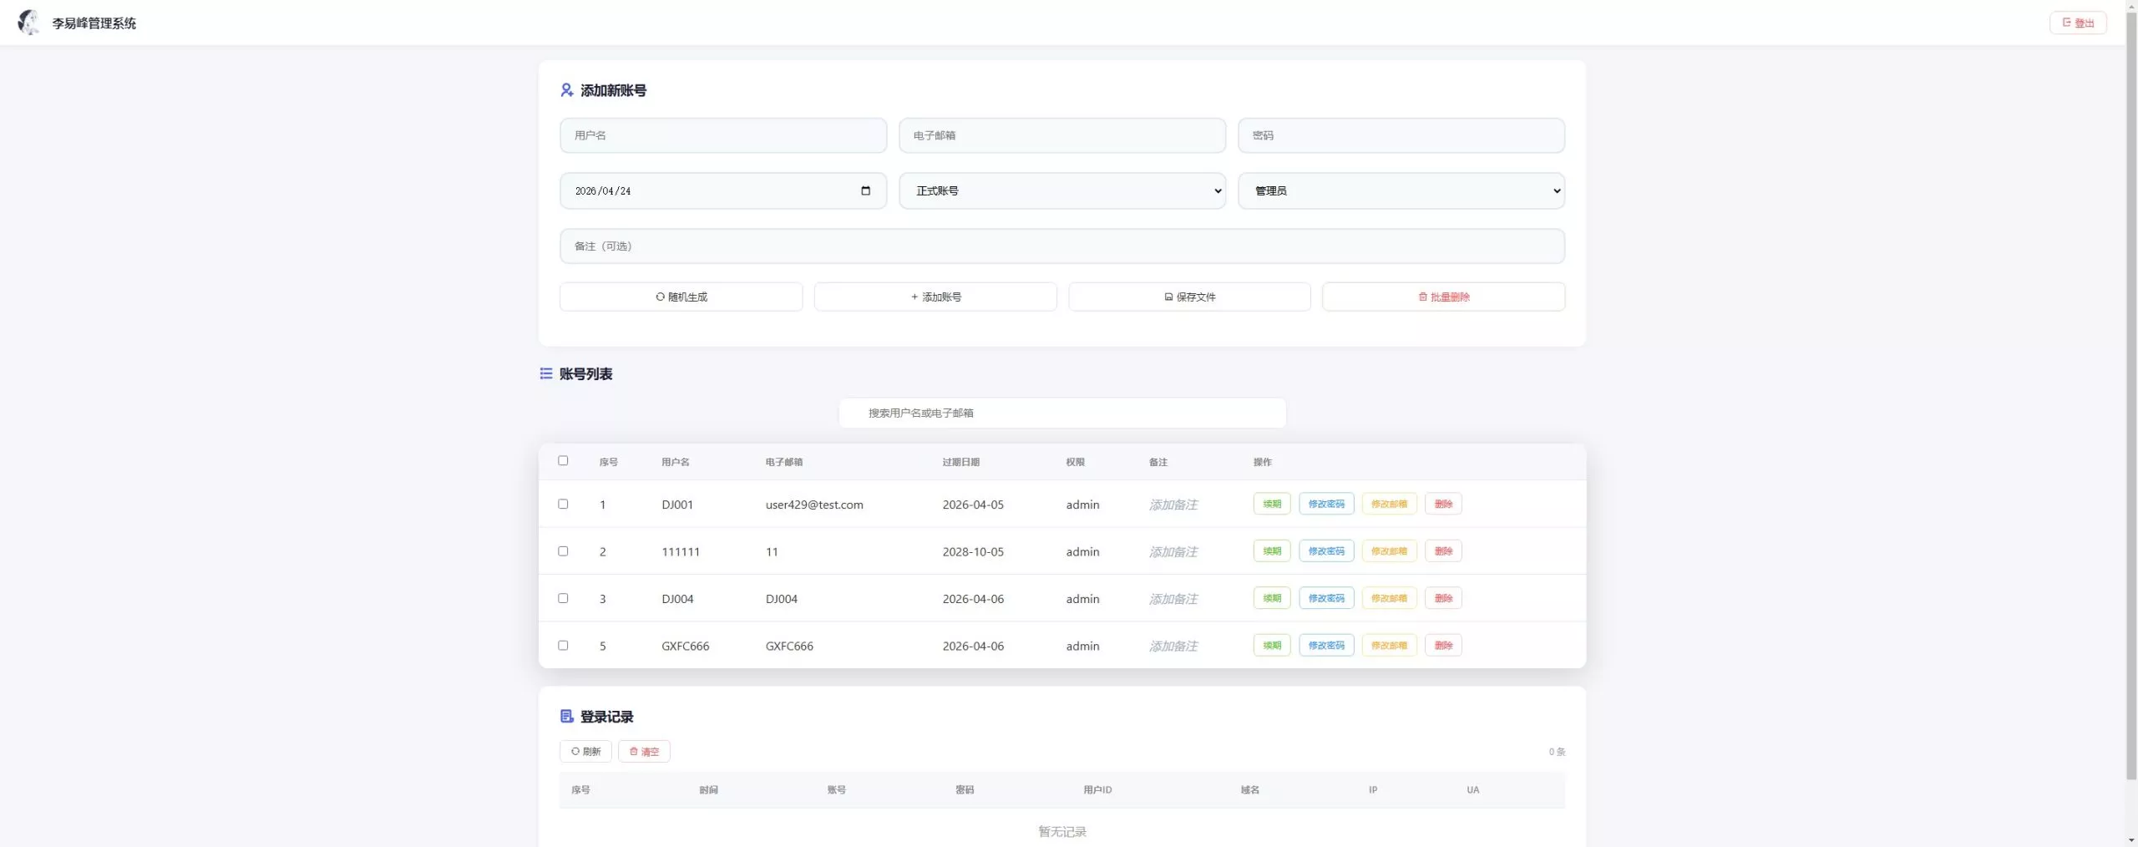Click the 随机生成 refresh icon button
Image resolution: width=2138 pixels, height=847 pixels.
(x=660, y=297)
